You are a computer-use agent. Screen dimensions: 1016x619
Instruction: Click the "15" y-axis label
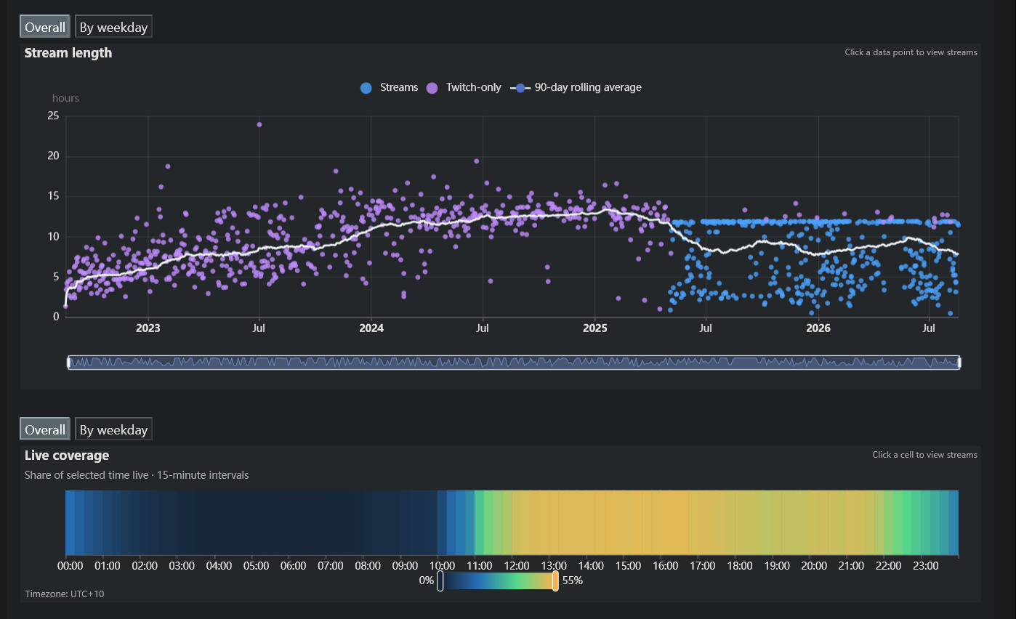coord(52,196)
